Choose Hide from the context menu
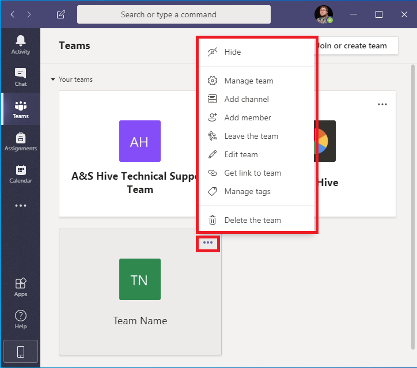This screenshot has height=368, width=417. click(x=257, y=52)
